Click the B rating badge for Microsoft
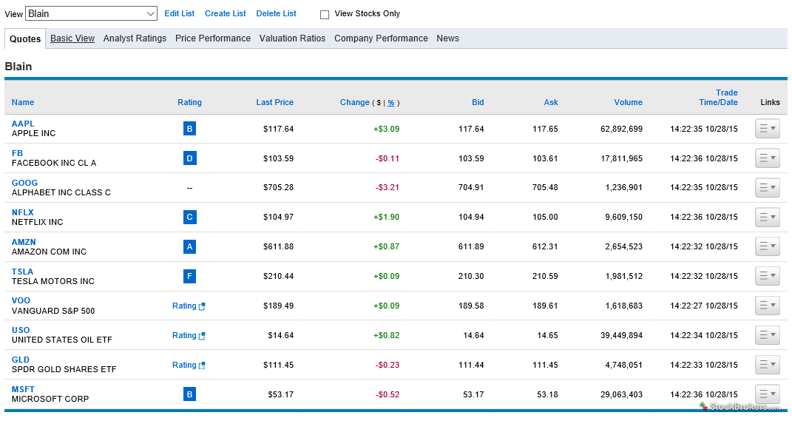Viewport: 792px width, 421px height. pyautogui.click(x=189, y=394)
